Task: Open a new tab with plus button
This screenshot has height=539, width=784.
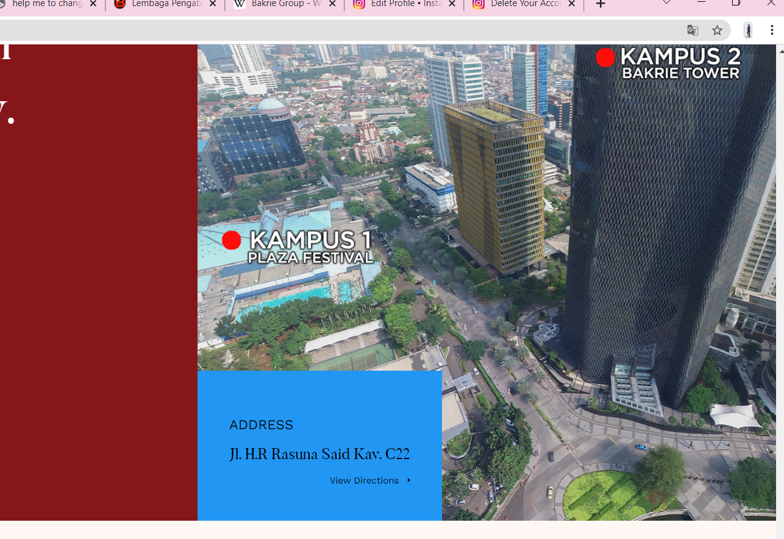Action: pos(600,4)
